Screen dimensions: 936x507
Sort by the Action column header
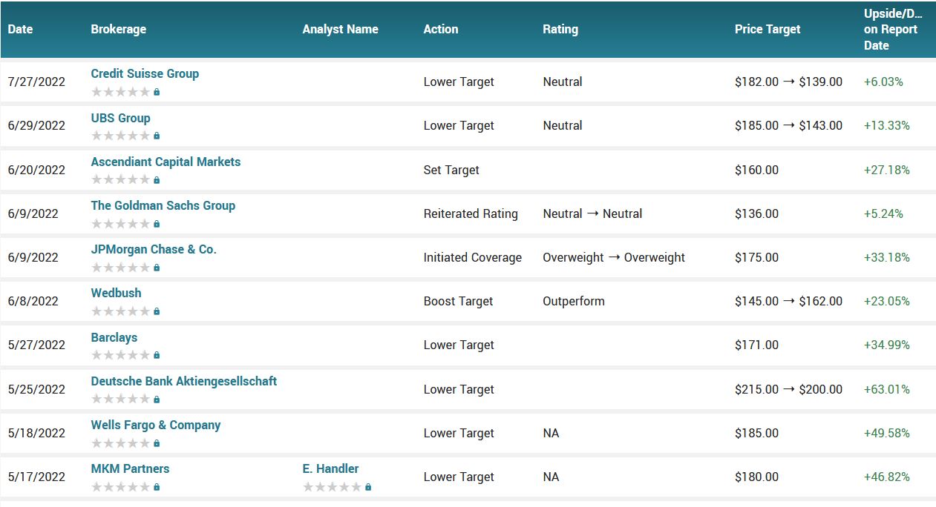click(441, 30)
